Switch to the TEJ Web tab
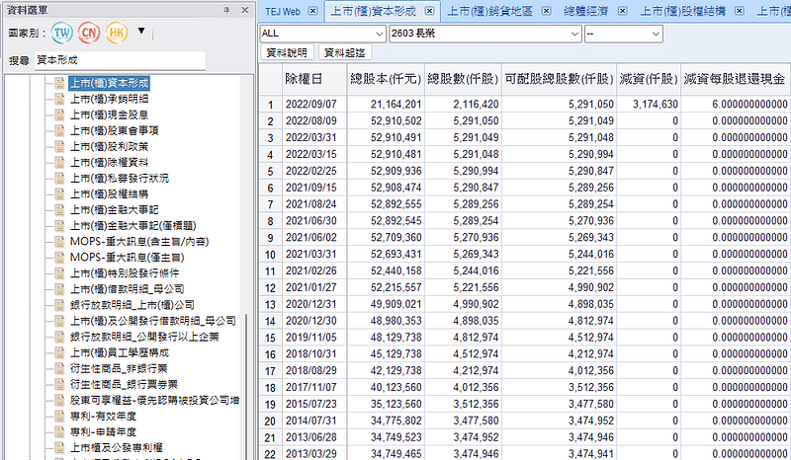The image size is (791, 460). 284,11
